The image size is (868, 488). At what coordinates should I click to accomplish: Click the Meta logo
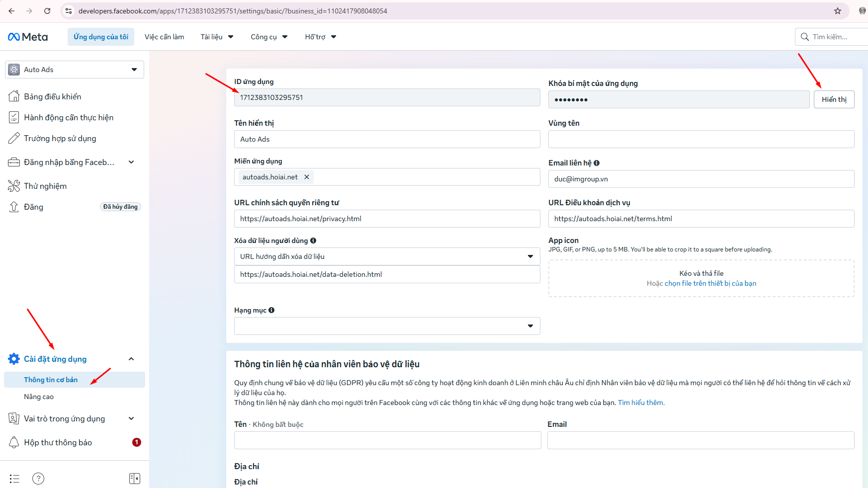28,37
